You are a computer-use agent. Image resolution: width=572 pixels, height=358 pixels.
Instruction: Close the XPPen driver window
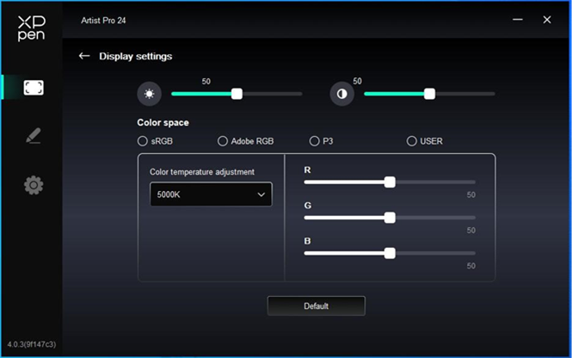547,20
